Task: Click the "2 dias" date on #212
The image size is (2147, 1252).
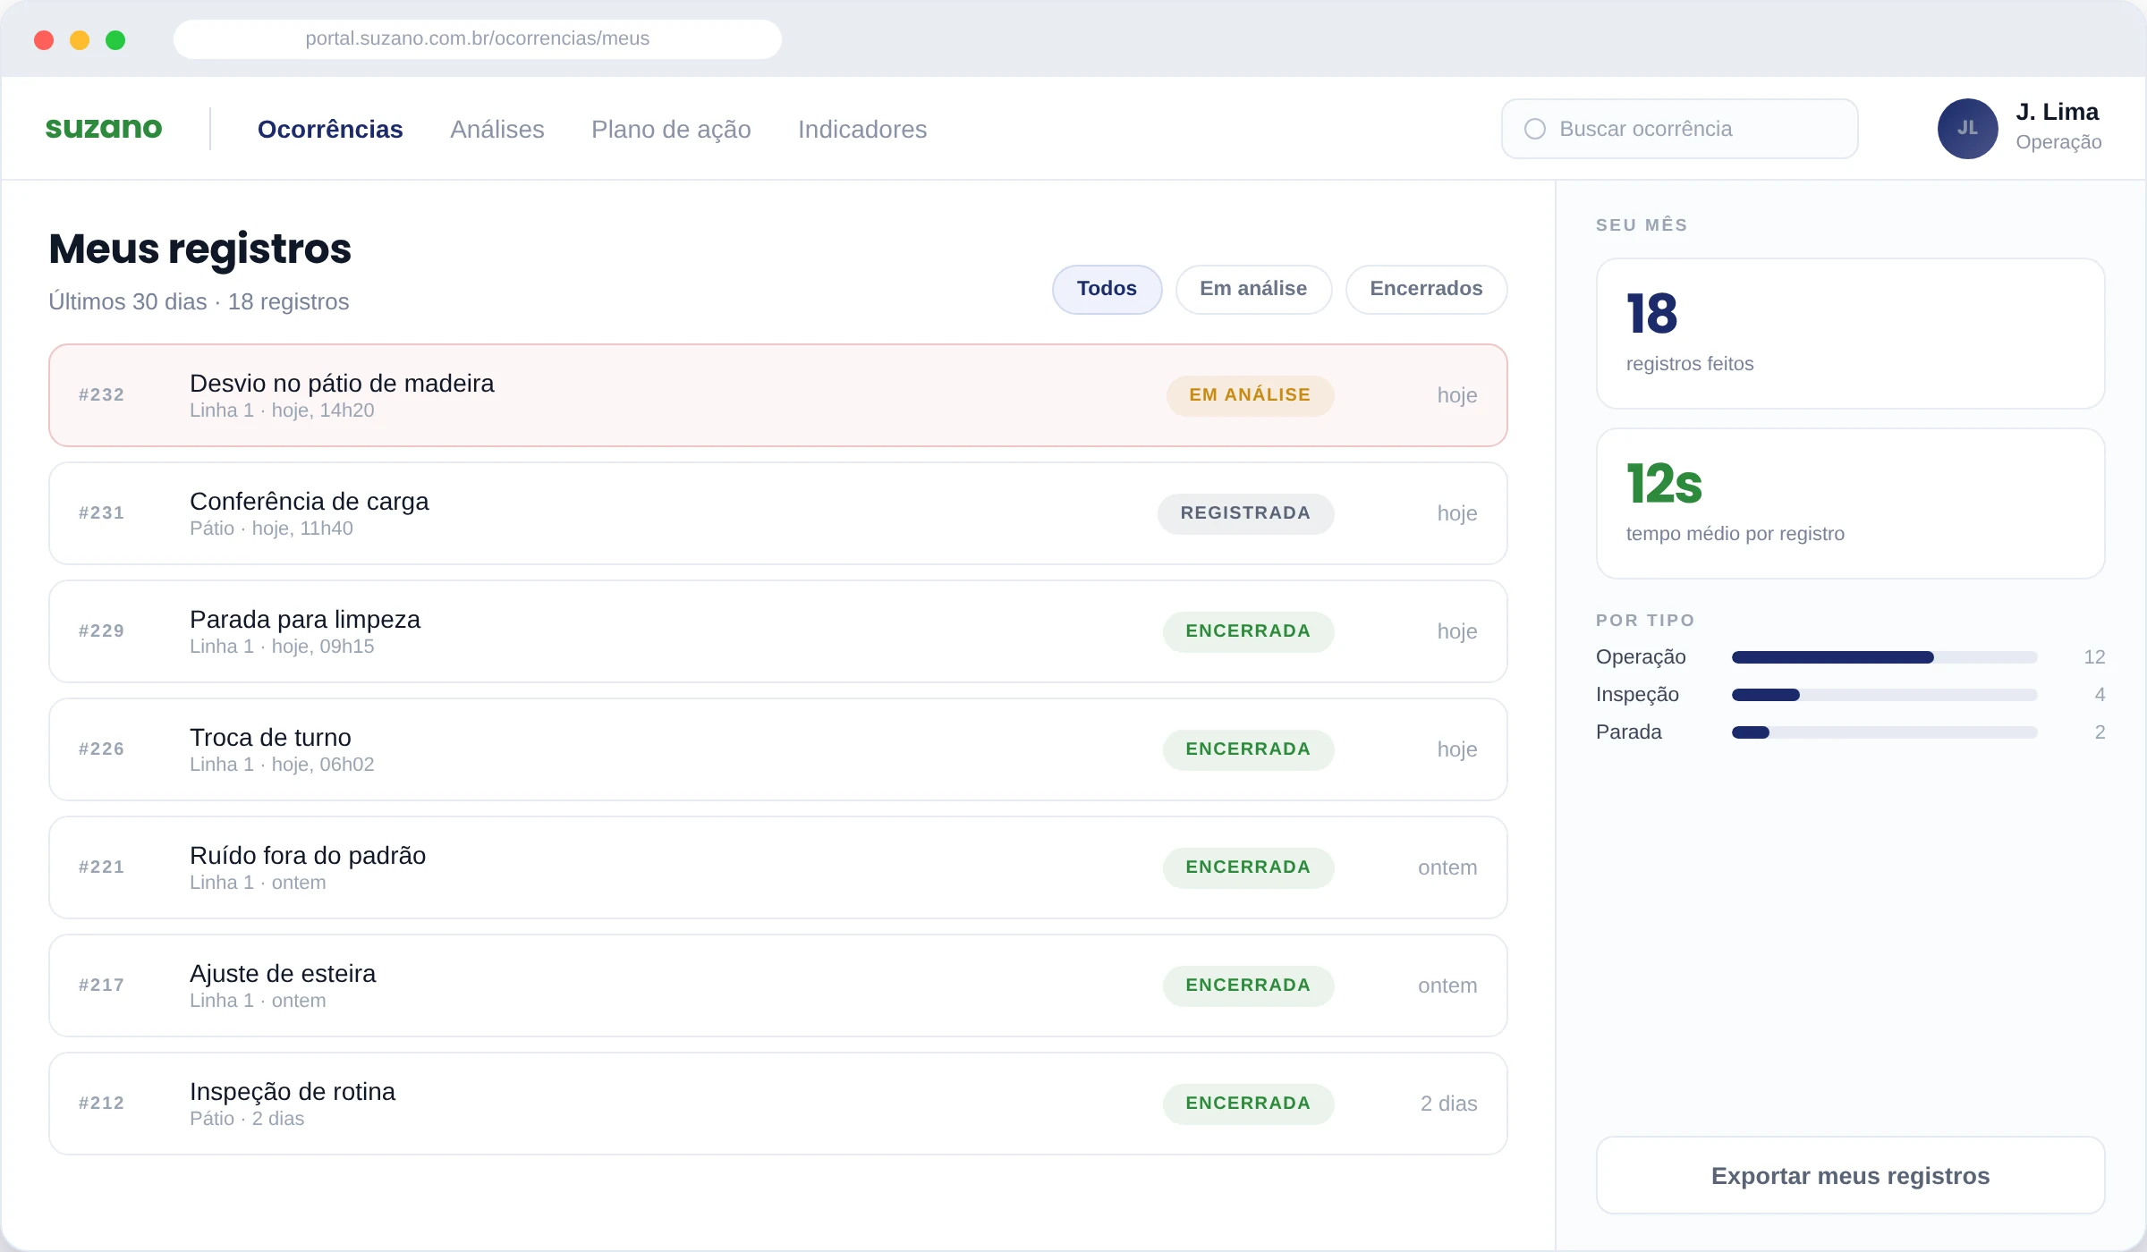Action: click(1448, 1104)
